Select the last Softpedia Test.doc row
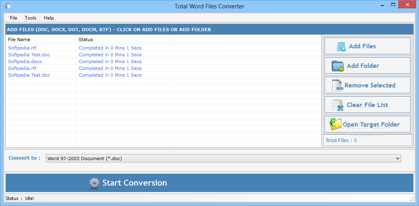The width and height of the screenshot is (419, 206). click(x=163, y=75)
